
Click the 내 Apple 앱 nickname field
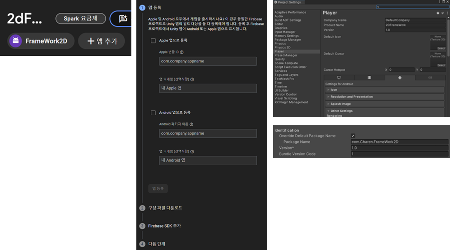click(x=208, y=88)
